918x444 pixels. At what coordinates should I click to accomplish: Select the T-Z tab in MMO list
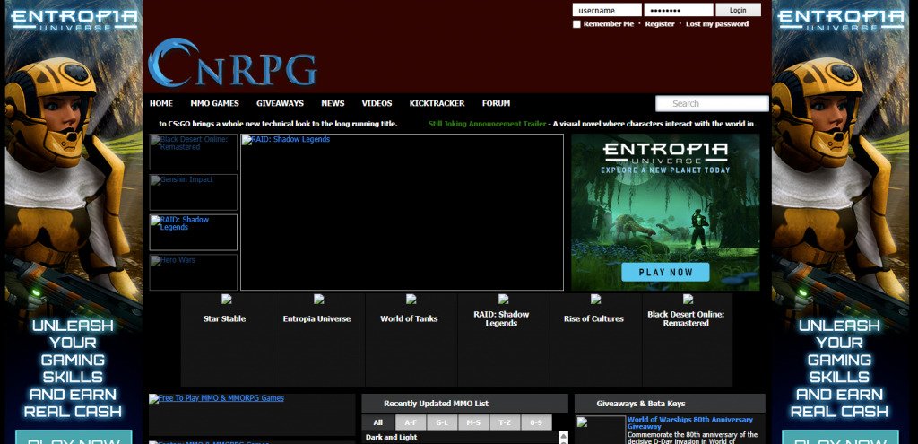[x=505, y=422]
